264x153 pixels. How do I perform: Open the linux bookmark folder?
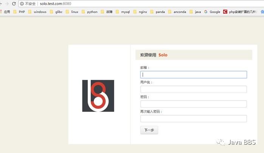72,12
